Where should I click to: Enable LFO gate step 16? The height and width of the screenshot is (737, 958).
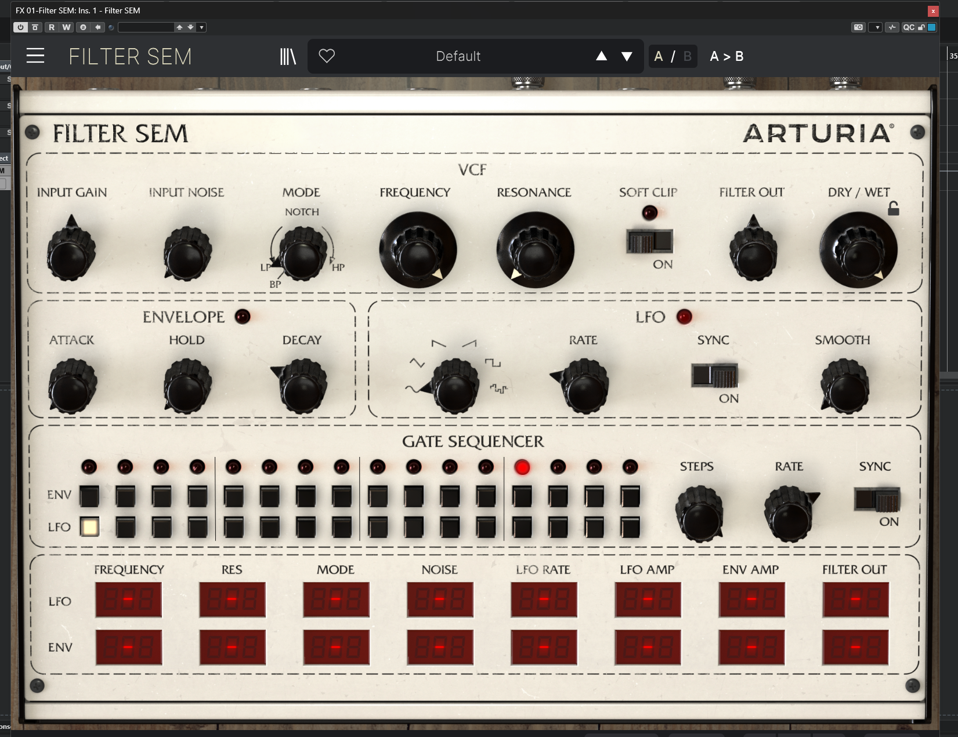pyautogui.click(x=630, y=527)
